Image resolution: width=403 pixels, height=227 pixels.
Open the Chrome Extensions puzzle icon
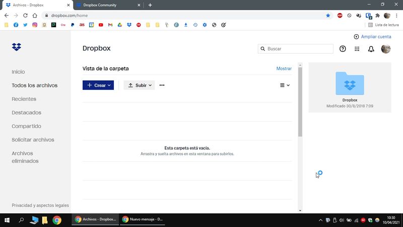pos(377,16)
